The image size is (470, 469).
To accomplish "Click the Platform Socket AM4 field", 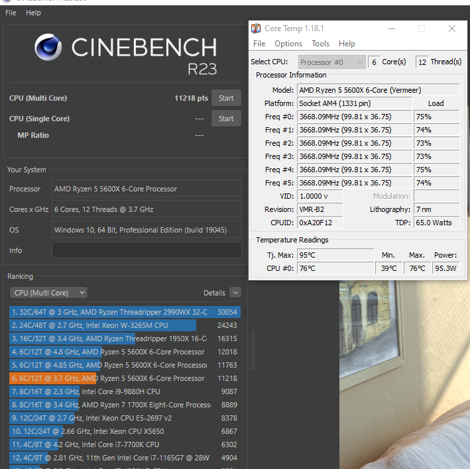I will (x=355, y=103).
